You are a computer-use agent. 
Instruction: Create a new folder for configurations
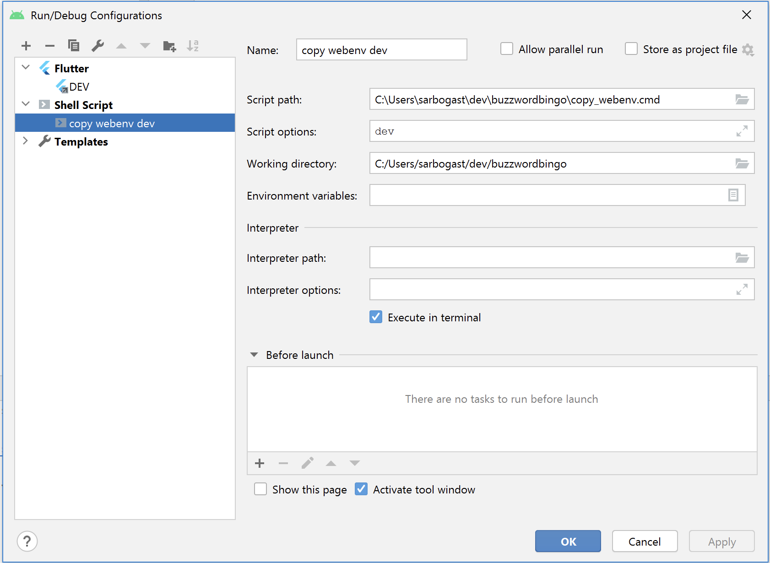tap(169, 46)
